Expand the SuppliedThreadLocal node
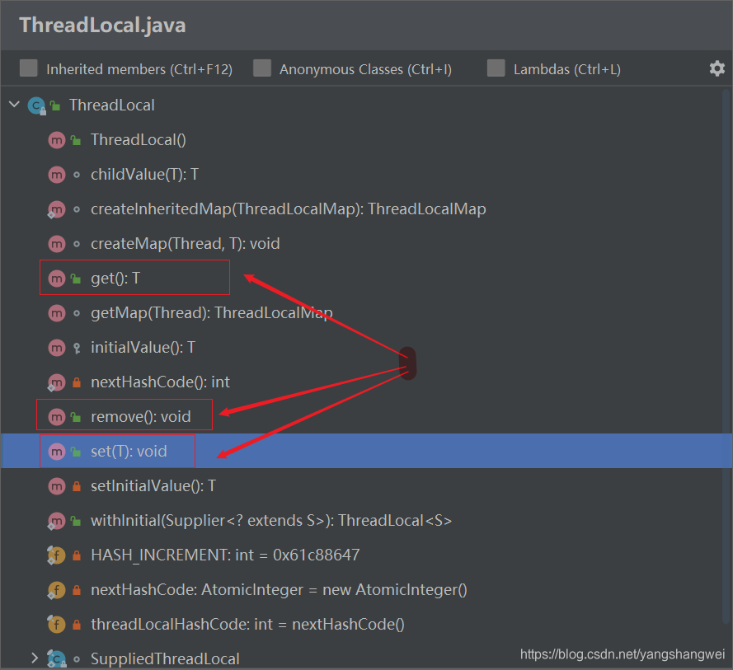This screenshot has width=733, height=670. (x=34, y=658)
